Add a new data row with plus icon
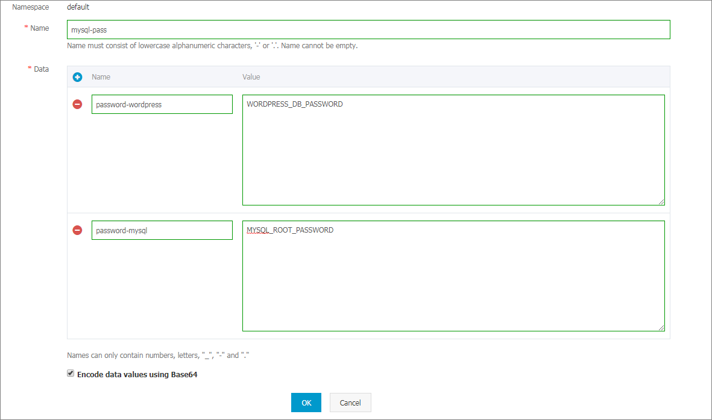This screenshot has height=420, width=712. pyautogui.click(x=77, y=77)
